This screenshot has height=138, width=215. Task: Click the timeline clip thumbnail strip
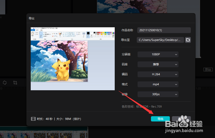tap(44, 132)
